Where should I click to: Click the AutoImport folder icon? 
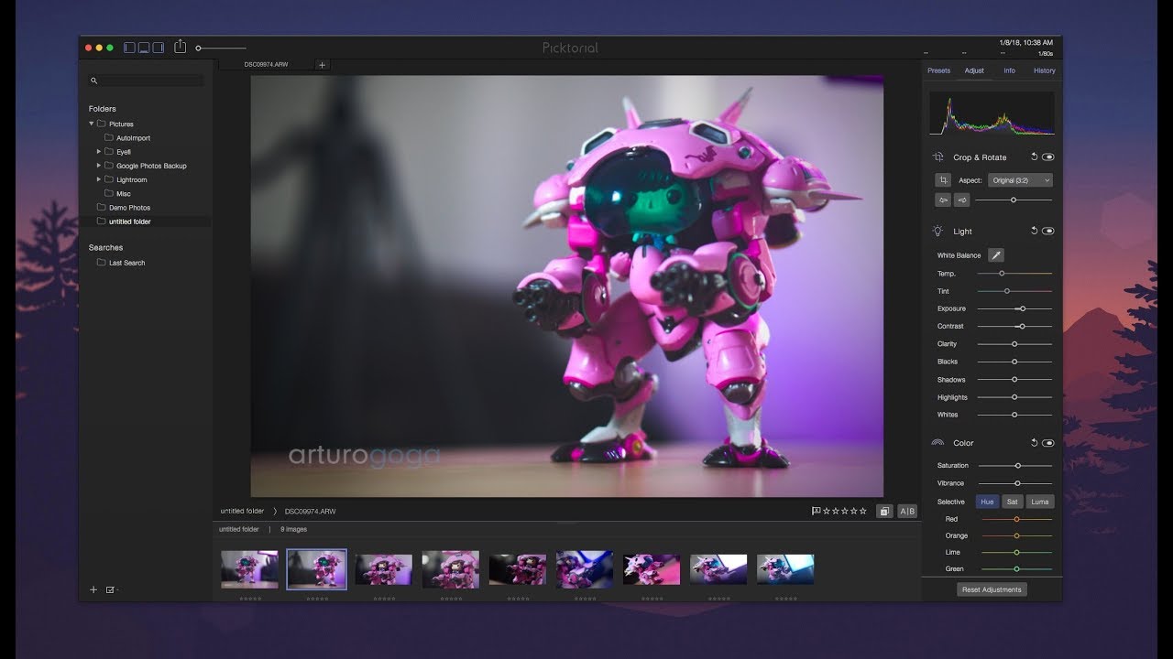coord(109,138)
